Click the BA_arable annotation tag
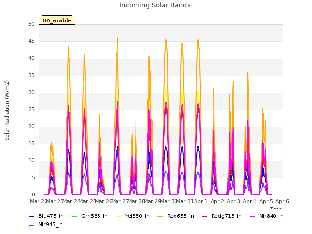The height and width of the screenshot is (234, 312). [57, 20]
